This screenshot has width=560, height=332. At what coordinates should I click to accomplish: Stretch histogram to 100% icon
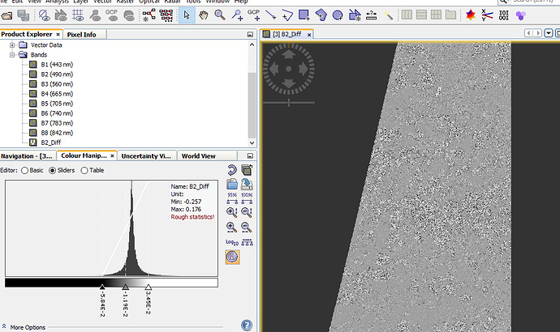(247, 198)
